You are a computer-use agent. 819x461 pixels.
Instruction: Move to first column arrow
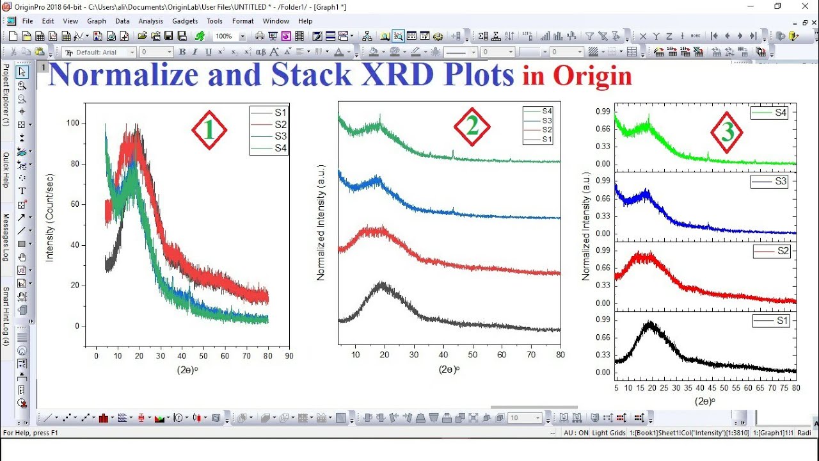(x=714, y=36)
